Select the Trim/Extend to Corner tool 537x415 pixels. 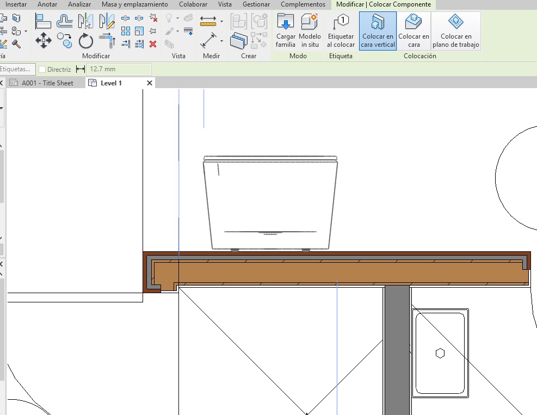107,41
